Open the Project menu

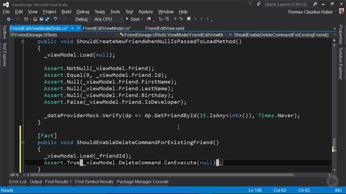point(49,12)
